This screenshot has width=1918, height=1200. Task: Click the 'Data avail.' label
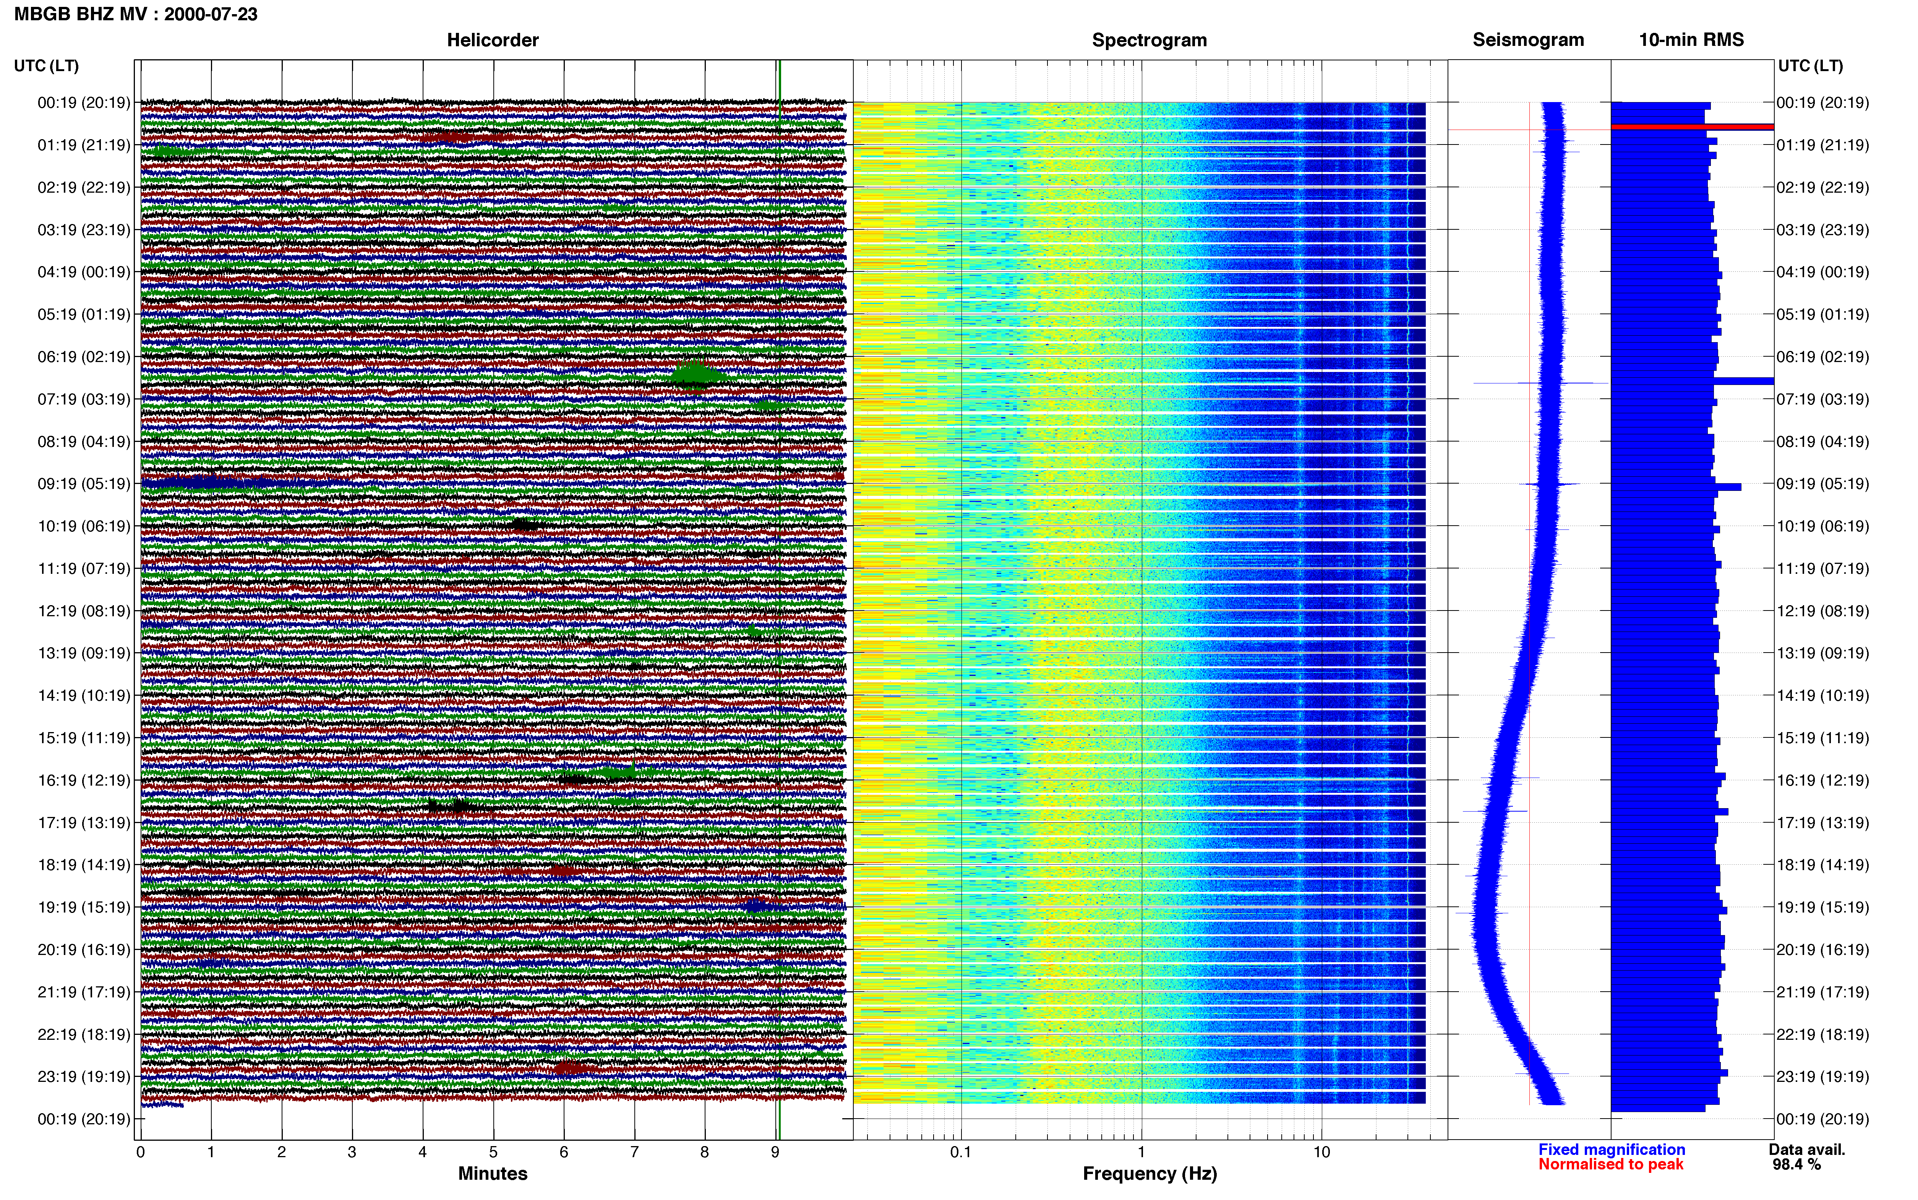(x=1807, y=1149)
